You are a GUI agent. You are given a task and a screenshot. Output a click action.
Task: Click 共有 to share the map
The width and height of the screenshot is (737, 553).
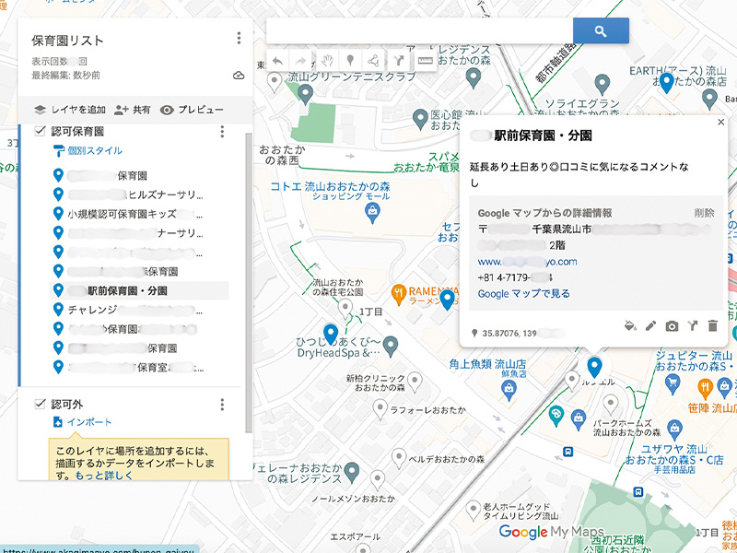[x=133, y=109]
